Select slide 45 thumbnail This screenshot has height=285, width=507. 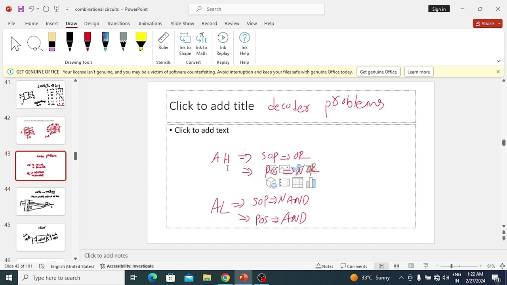(40, 237)
